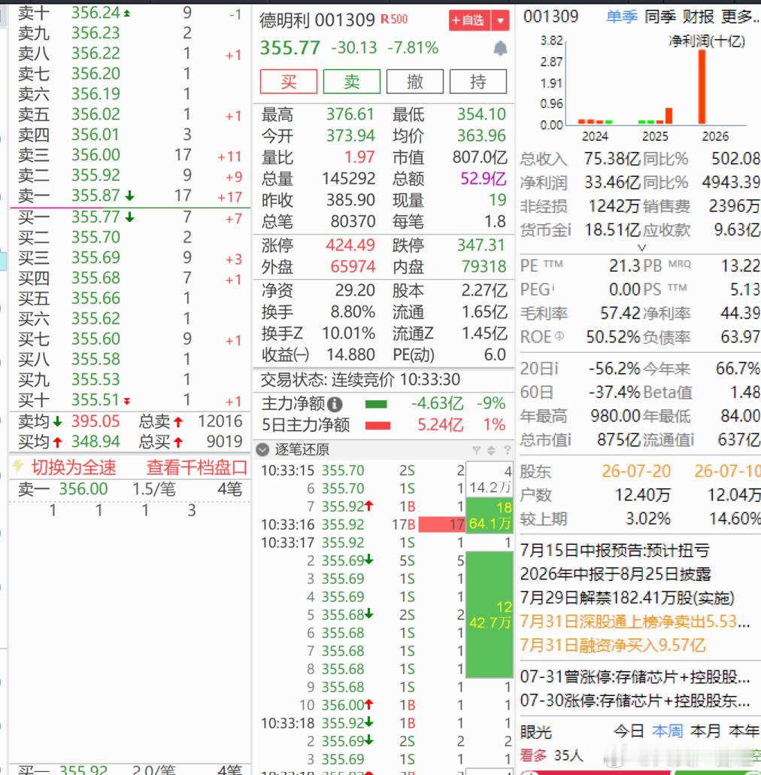Click the green 卖 sell button

point(352,81)
